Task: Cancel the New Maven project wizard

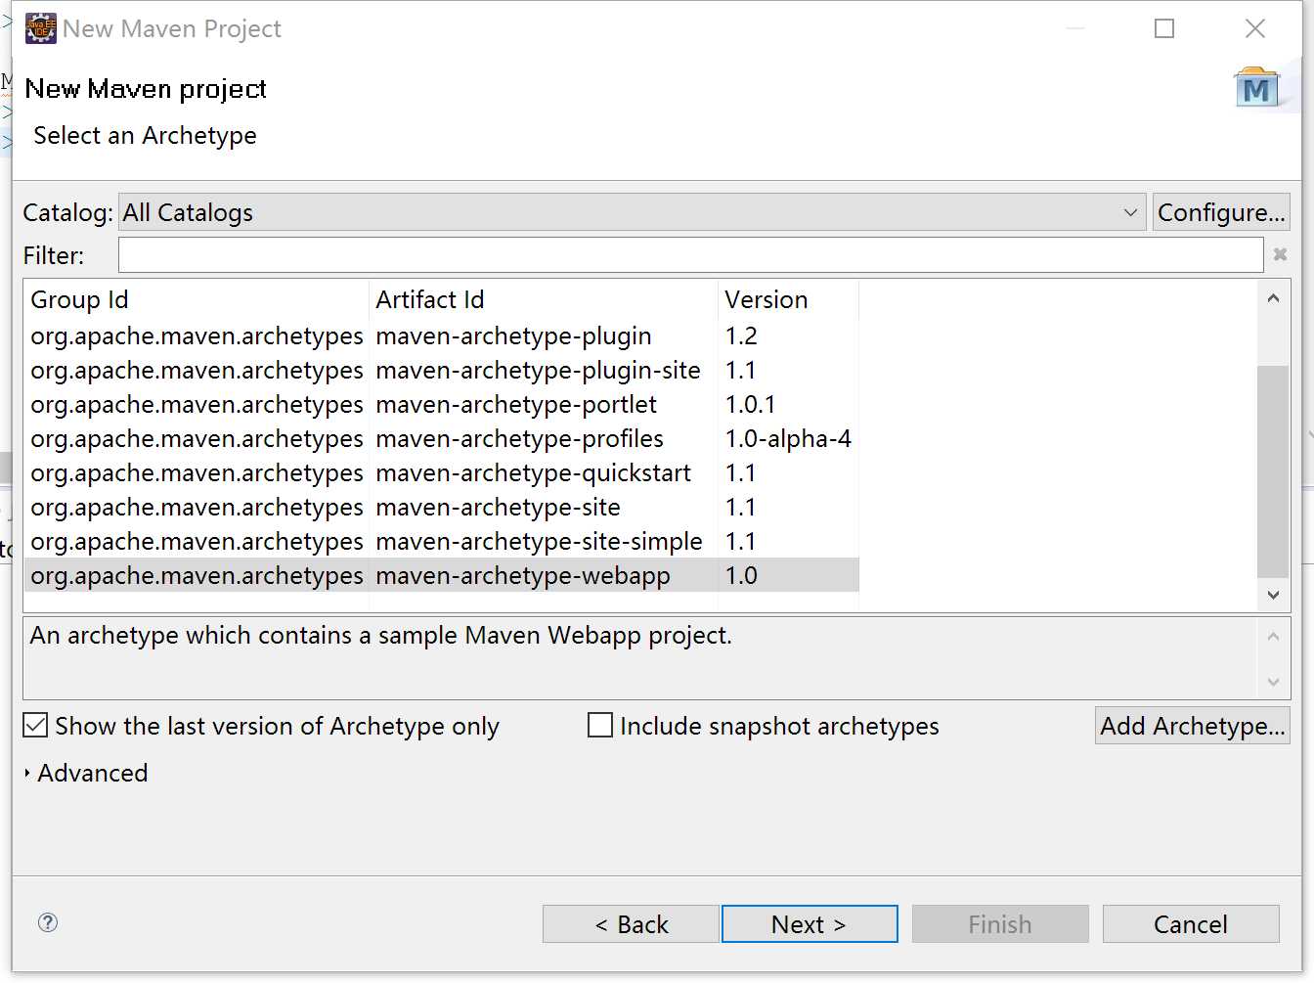Action: click(x=1191, y=924)
